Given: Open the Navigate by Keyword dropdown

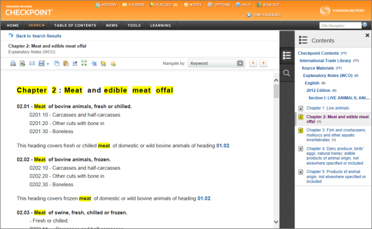Looking at the screenshot, I should pyautogui.click(x=216, y=63).
